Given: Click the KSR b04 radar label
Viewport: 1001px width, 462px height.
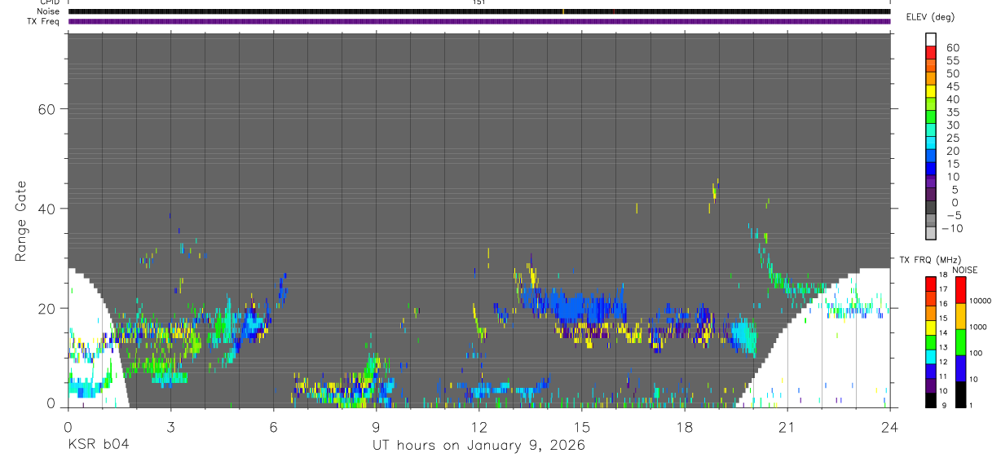Looking at the screenshot, I should [x=98, y=445].
